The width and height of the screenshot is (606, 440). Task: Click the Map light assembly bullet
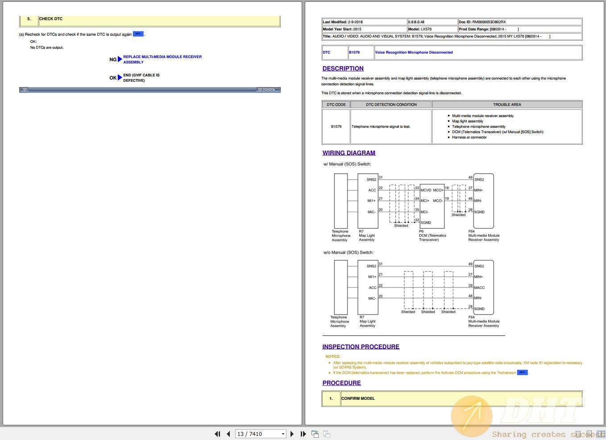(467, 121)
